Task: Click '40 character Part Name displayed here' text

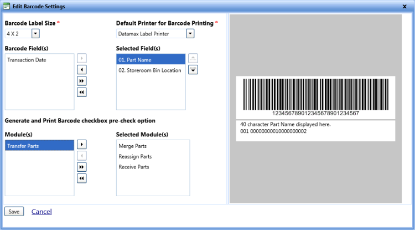Action: [286, 124]
